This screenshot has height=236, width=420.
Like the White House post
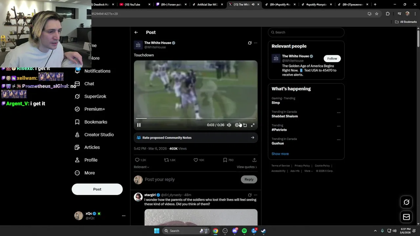tap(196, 160)
